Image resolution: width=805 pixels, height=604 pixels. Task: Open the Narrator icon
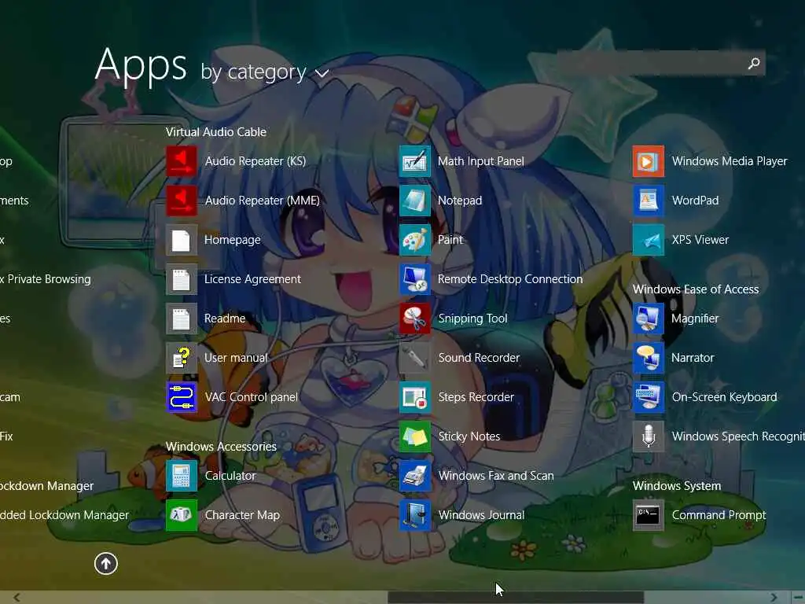pyautogui.click(x=649, y=358)
